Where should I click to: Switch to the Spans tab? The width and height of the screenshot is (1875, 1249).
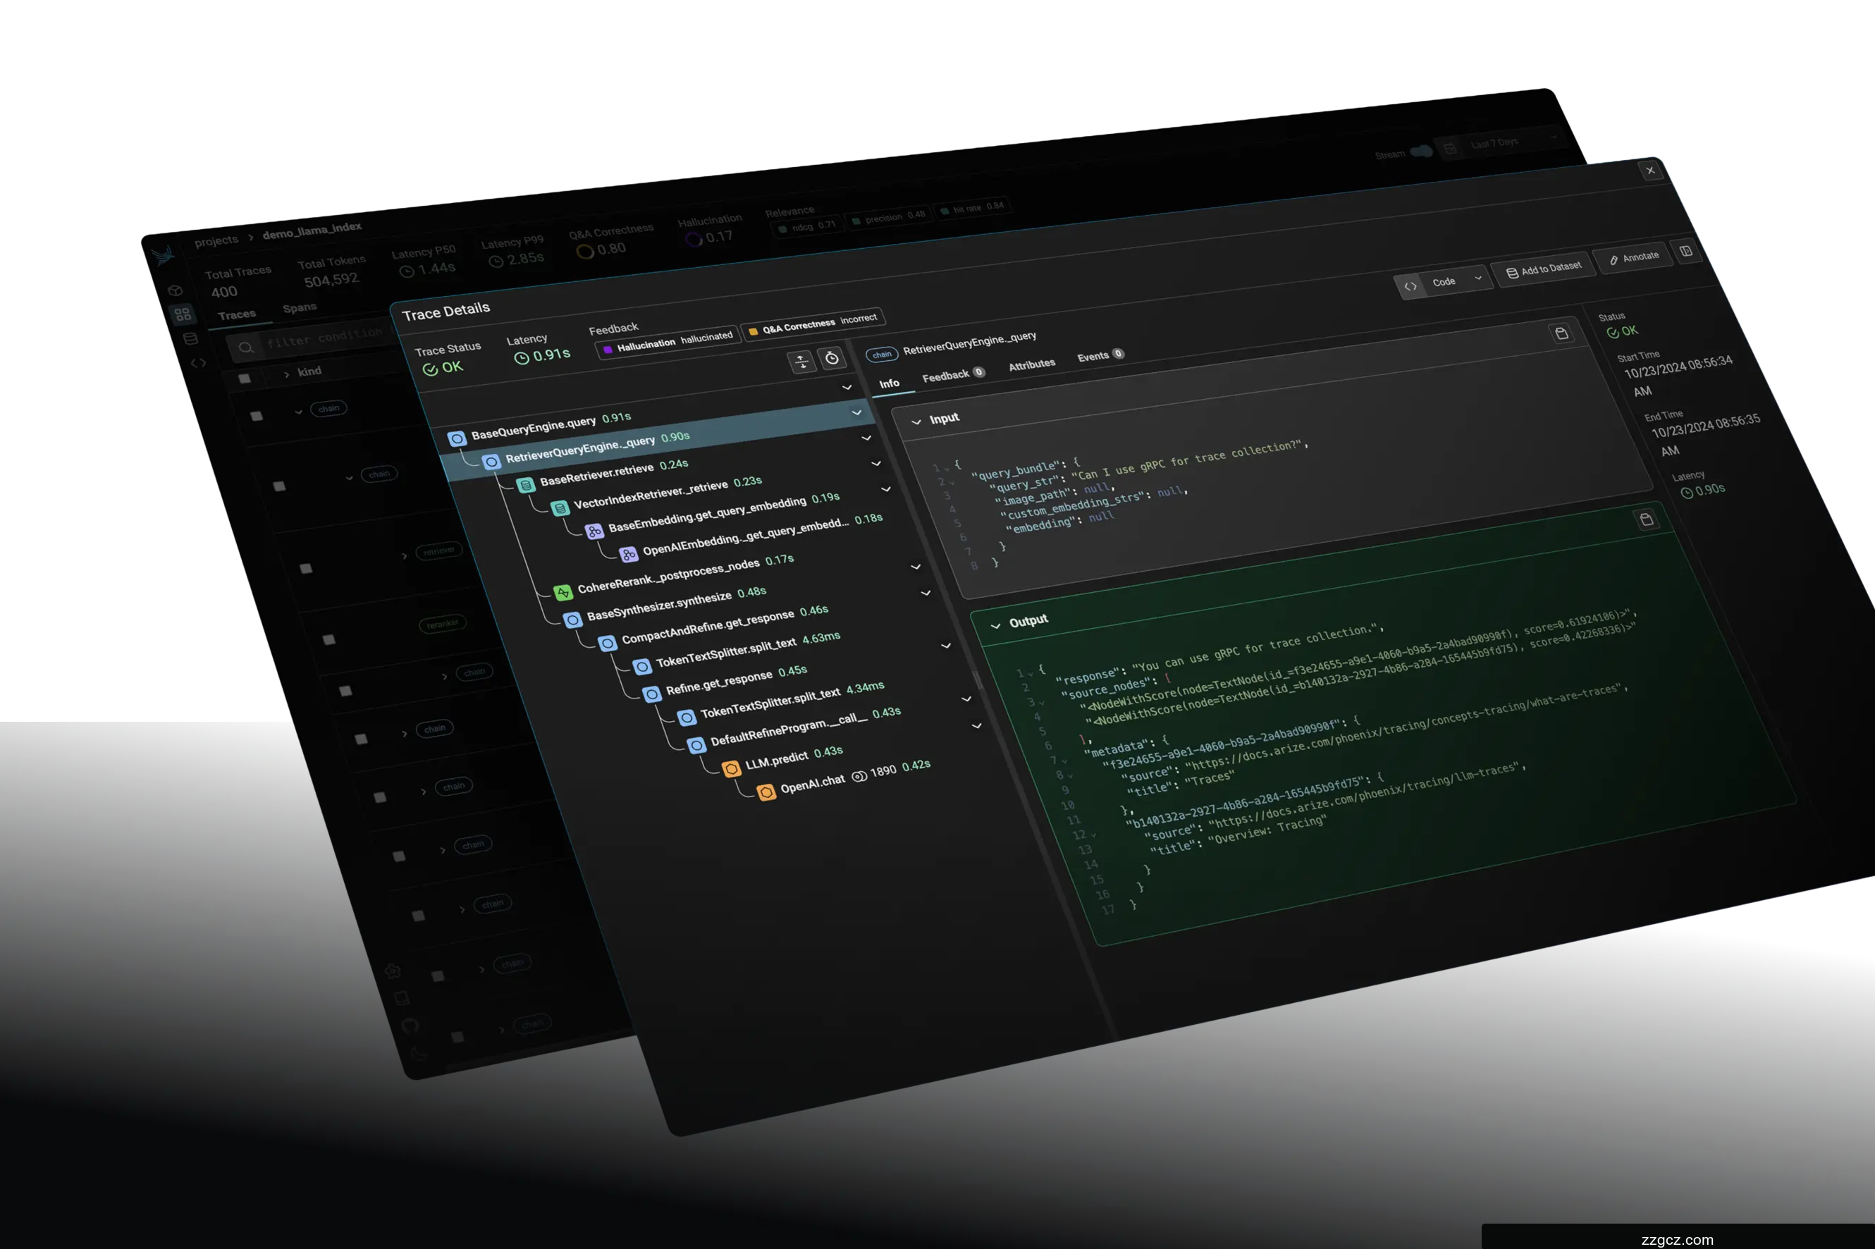point(300,307)
